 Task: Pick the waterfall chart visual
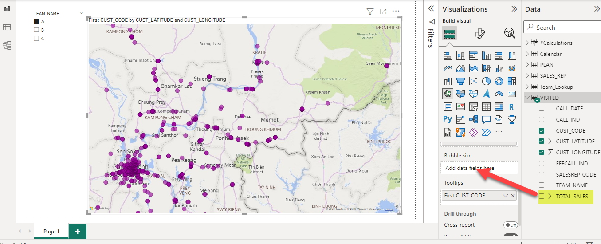tap(448, 81)
